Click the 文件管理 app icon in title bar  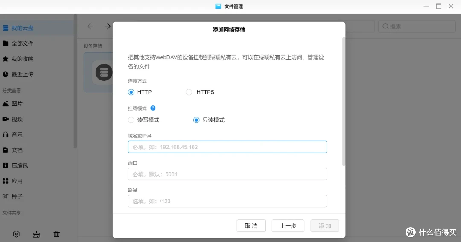pyautogui.click(x=218, y=6)
